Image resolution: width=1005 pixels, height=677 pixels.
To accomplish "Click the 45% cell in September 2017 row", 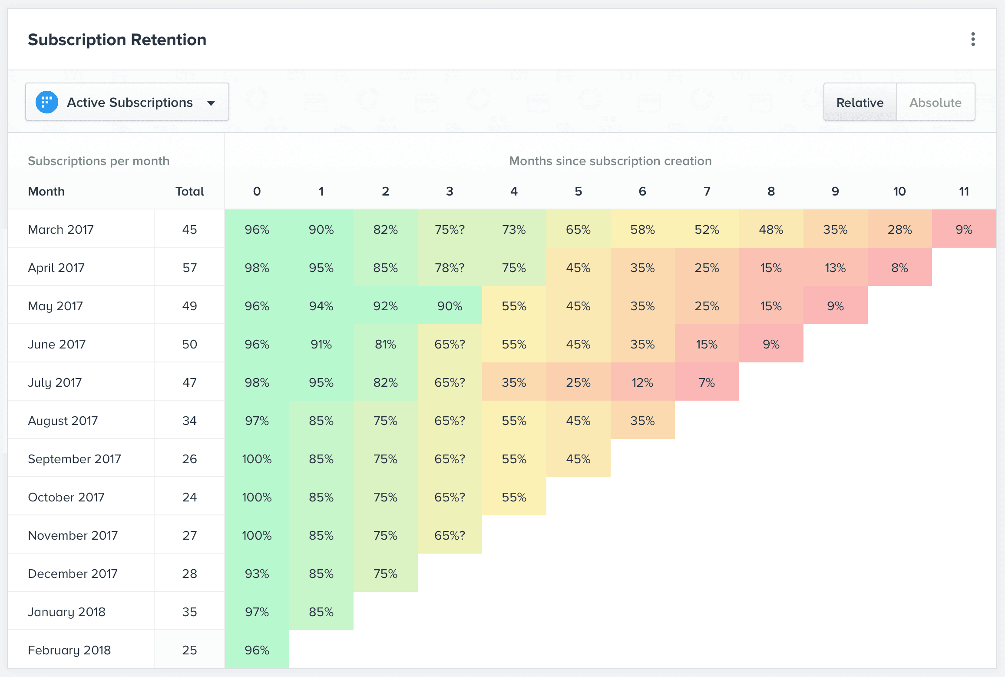I will tap(579, 458).
